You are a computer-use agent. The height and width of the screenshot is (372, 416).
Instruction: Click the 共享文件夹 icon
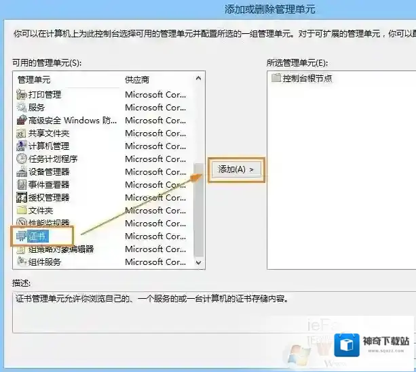pyautogui.click(x=22, y=133)
